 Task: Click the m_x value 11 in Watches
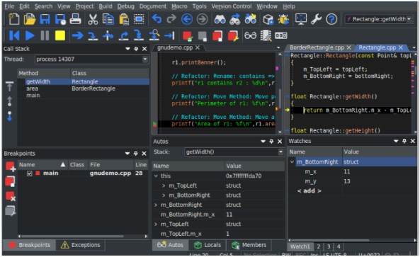[347, 171]
